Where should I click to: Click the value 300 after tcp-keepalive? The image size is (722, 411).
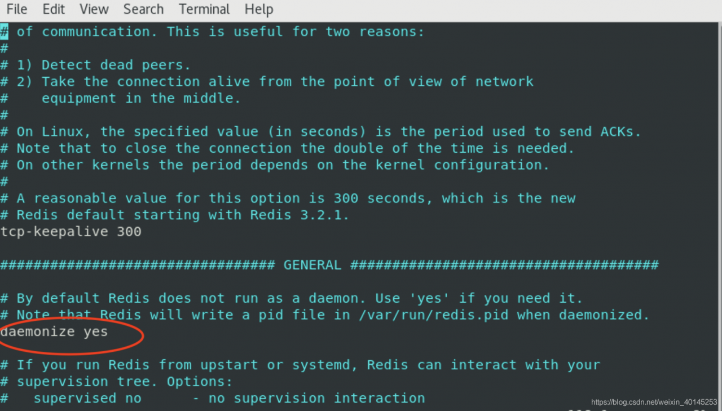(x=129, y=232)
